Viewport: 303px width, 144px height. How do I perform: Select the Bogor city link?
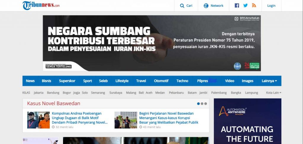tap(67, 93)
